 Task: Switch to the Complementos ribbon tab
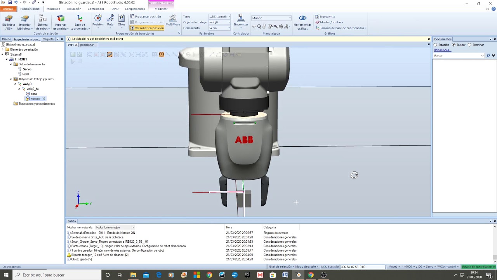pos(135,9)
